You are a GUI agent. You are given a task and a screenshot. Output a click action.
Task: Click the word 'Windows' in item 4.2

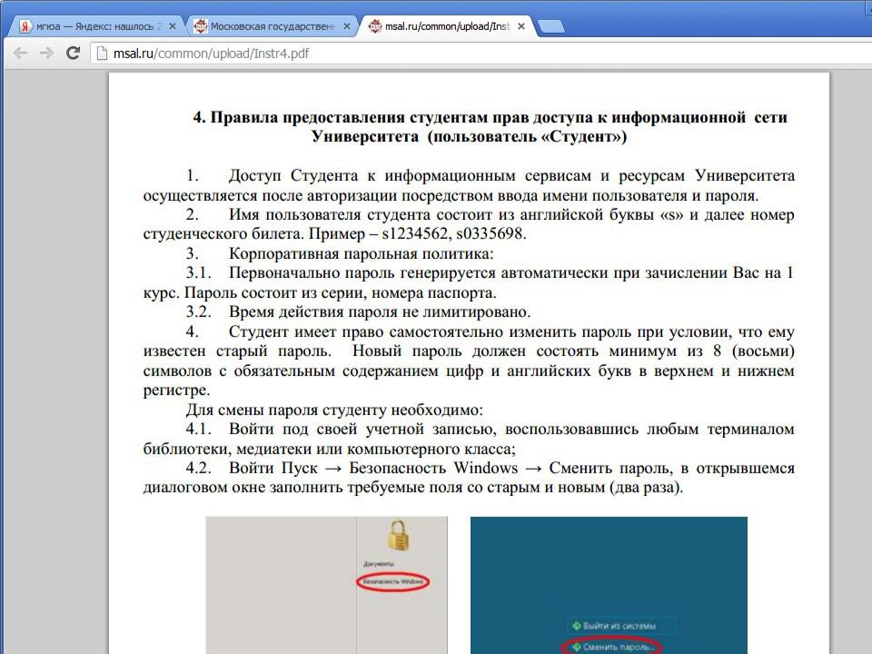[485, 468]
